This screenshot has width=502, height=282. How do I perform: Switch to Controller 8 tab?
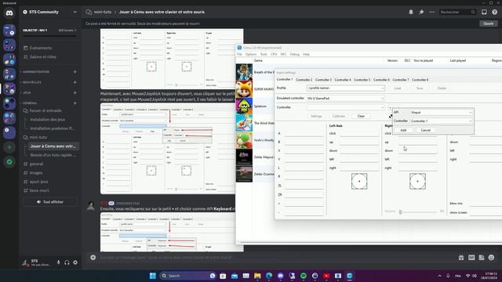click(x=420, y=80)
